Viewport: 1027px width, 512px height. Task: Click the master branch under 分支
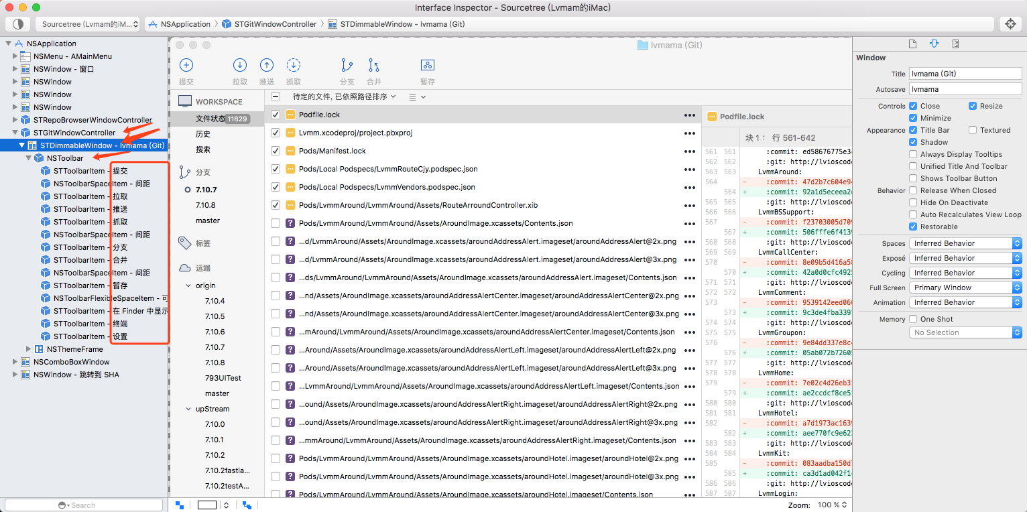[x=208, y=220]
